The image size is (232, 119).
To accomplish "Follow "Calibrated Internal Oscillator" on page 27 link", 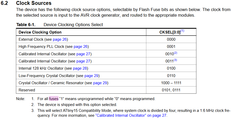I will tap(131, 115).
